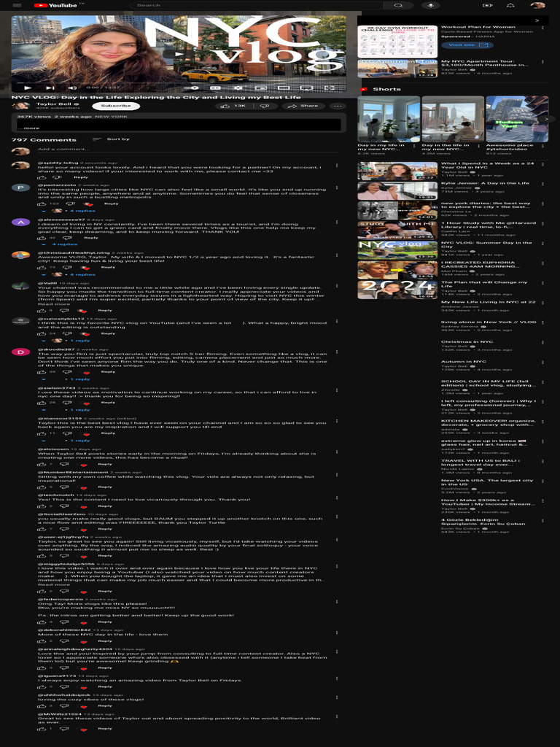The image size is (560, 747).
Task: Open options menu for @spid3y-lx8vg comment
Action: 337,166
